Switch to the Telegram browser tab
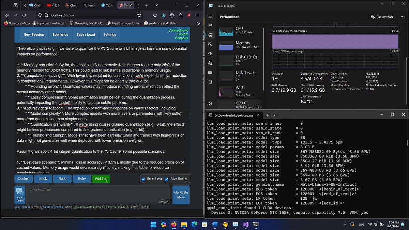This screenshot has width=409, height=230. (x=108, y=5)
